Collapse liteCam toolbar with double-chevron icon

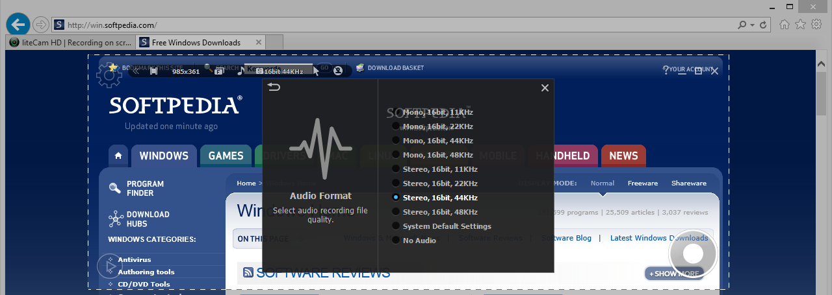tap(136, 71)
